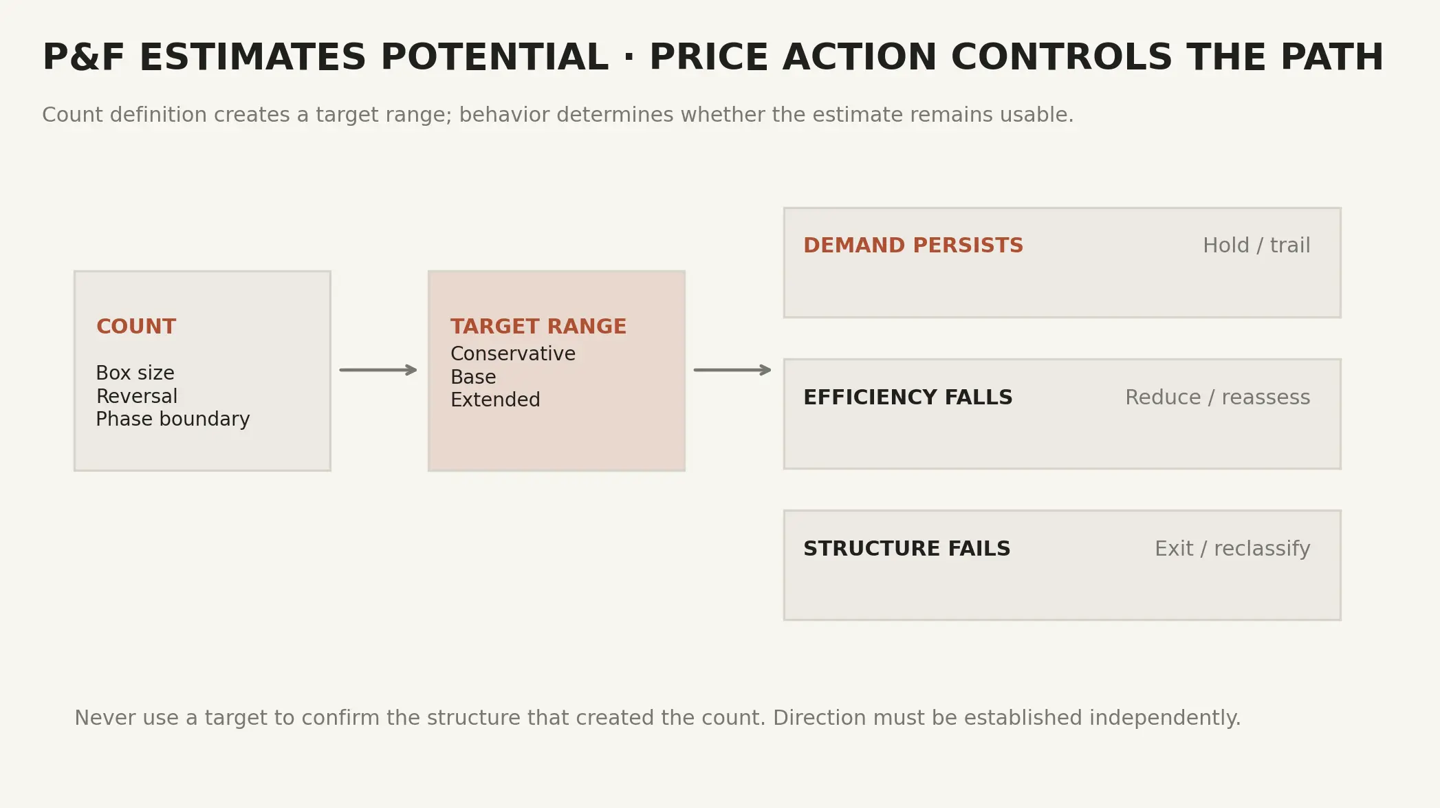Screen dimensions: 1440x808
Task: Click the arrow pointing to the outcome boxes
Action: pyautogui.click(x=732, y=370)
